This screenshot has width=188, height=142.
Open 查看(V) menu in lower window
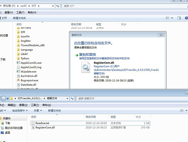point(23,105)
